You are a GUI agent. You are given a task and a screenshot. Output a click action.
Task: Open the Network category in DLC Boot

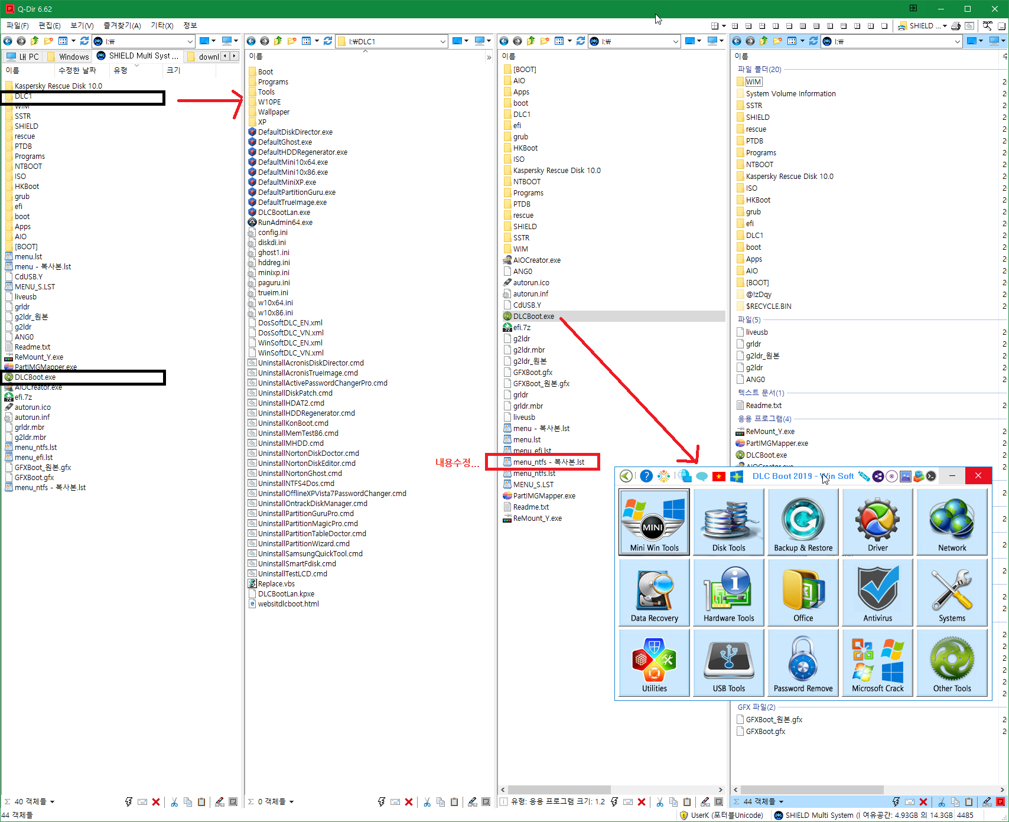pos(952,522)
